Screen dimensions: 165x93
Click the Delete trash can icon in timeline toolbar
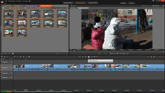coord(92,57)
